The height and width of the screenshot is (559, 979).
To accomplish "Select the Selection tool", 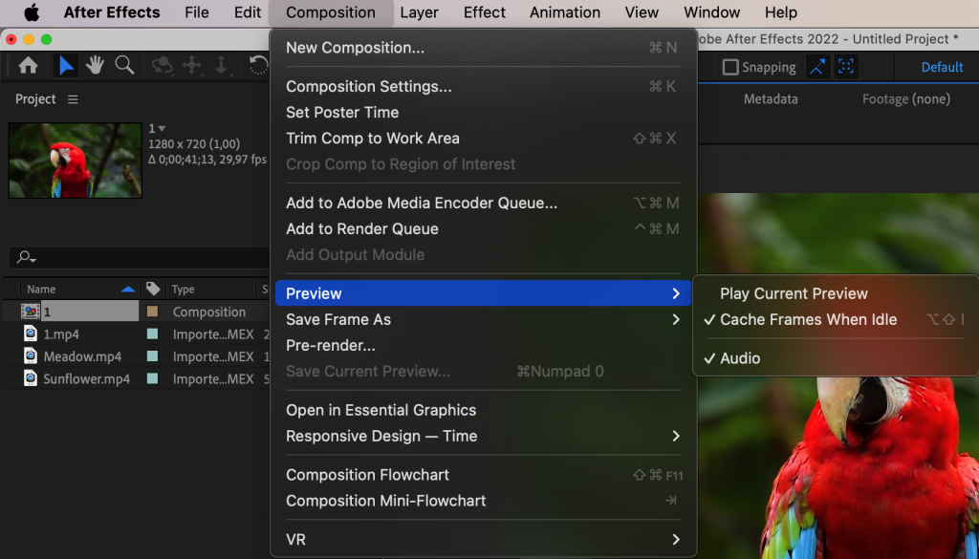I will pyautogui.click(x=65, y=65).
